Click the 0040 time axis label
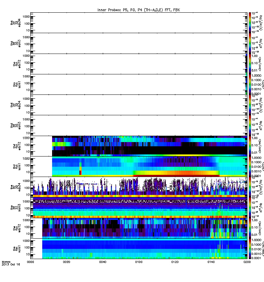The width and height of the screenshot is (264, 282). (102, 262)
